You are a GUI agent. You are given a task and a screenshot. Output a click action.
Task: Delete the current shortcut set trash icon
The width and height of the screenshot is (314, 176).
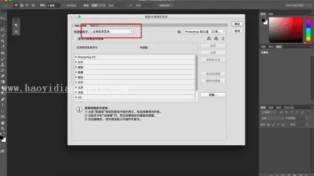tap(223, 38)
